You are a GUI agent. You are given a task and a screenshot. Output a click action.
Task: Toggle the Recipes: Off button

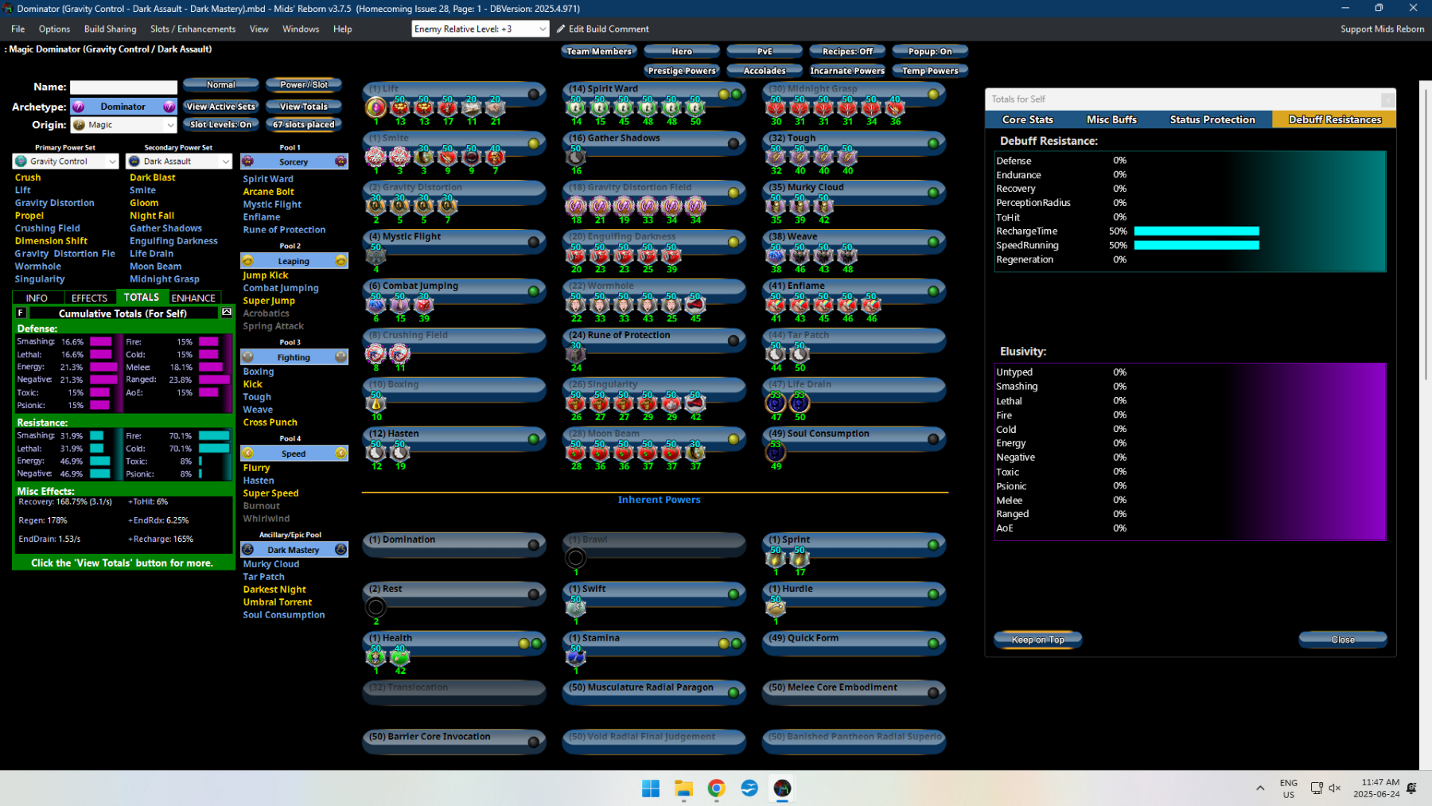847,52
